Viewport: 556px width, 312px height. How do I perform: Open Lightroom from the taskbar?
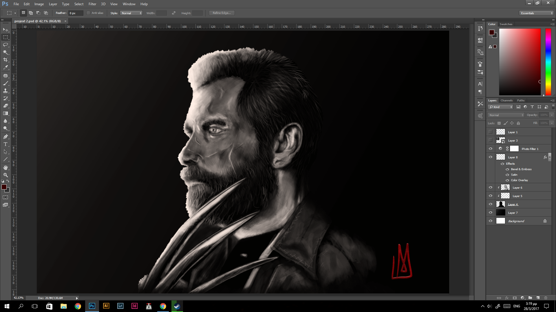(x=120, y=306)
